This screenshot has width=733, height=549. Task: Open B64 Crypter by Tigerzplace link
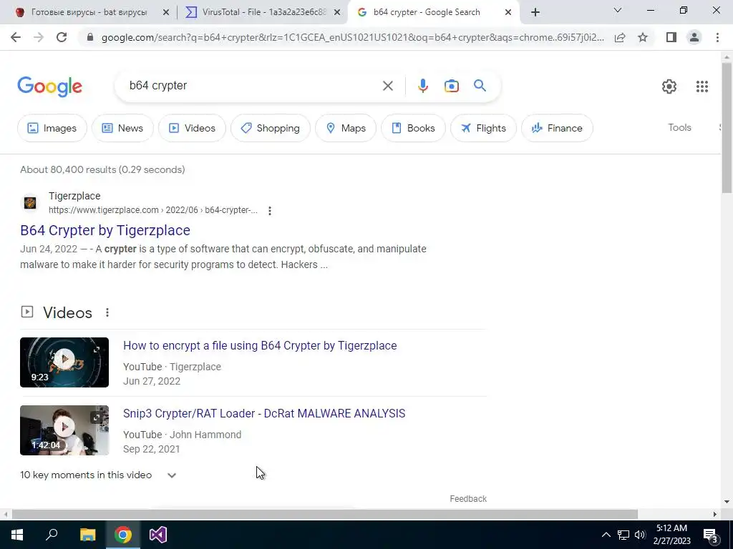(105, 230)
